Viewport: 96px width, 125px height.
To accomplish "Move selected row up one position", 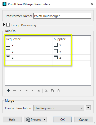I will [21, 91].
